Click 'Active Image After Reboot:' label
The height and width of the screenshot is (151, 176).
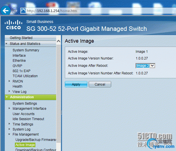point(88,66)
